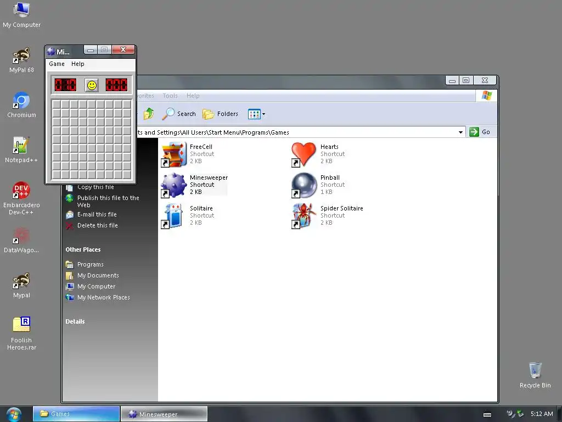Viewport: 562px width, 422px height.
Task: Click the Go button
Action: (x=480, y=132)
